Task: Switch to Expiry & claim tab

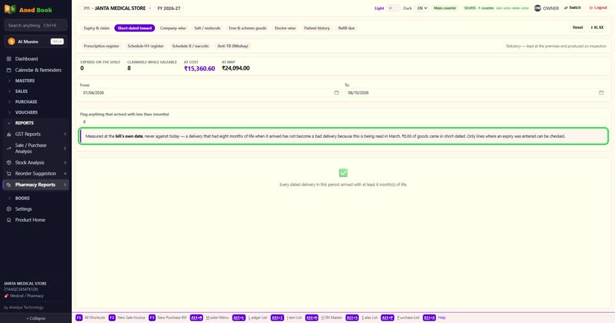Action: pos(97,28)
